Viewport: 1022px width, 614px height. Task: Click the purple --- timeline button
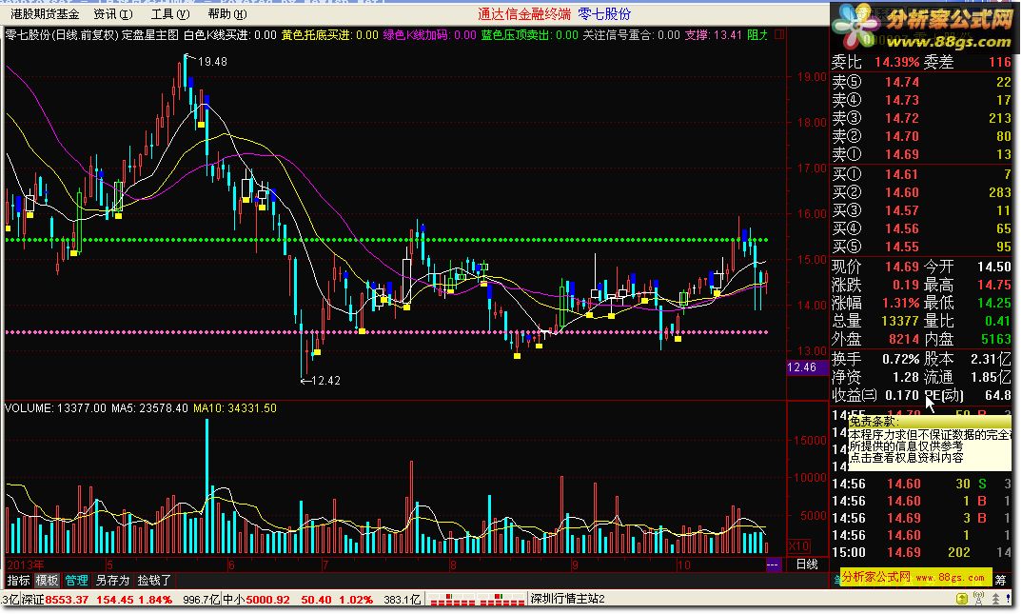[x=773, y=564]
